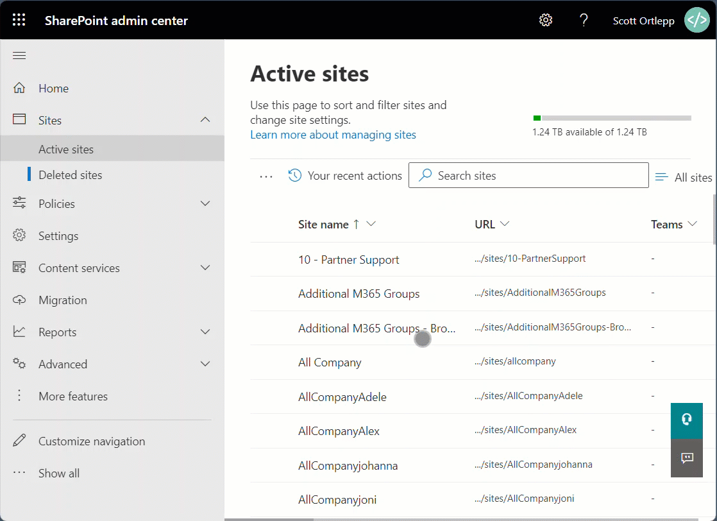The height and width of the screenshot is (521, 717).
Task: Click the Policies sliders icon
Action: 19,203
